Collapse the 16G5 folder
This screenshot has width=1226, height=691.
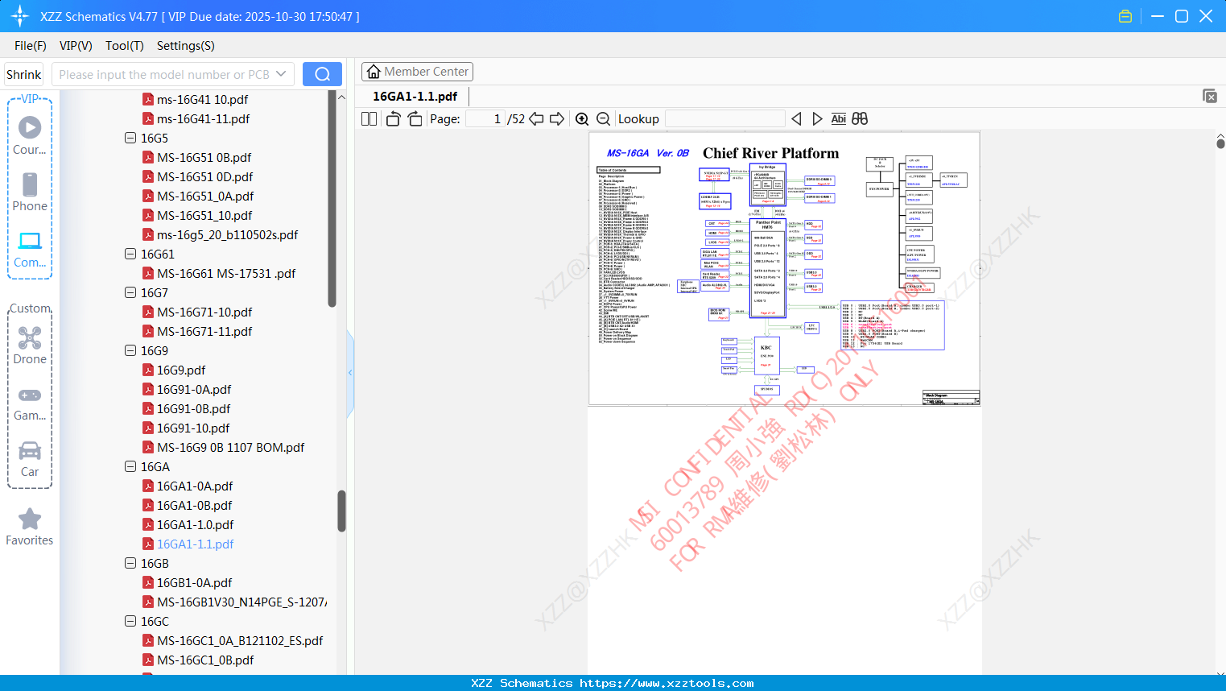click(x=130, y=138)
